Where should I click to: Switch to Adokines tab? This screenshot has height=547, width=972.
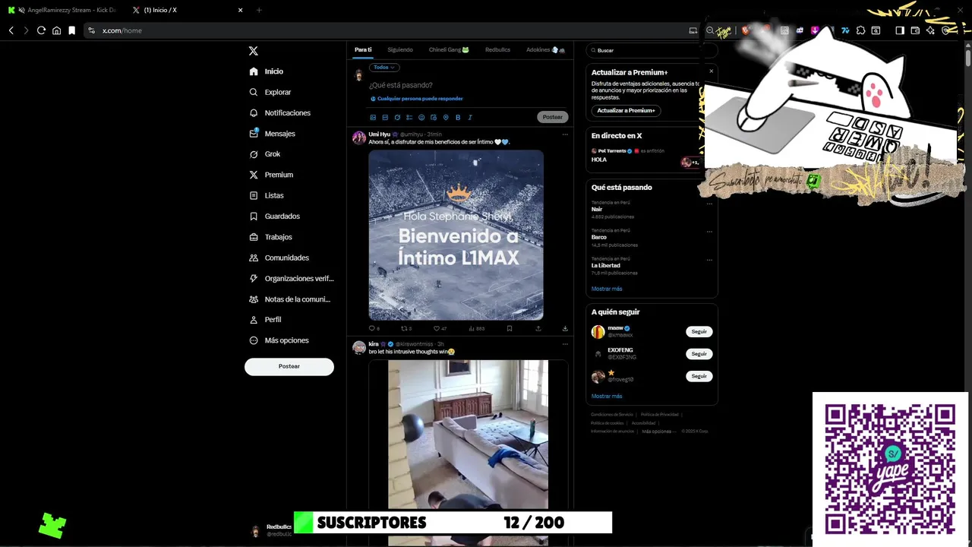click(545, 50)
